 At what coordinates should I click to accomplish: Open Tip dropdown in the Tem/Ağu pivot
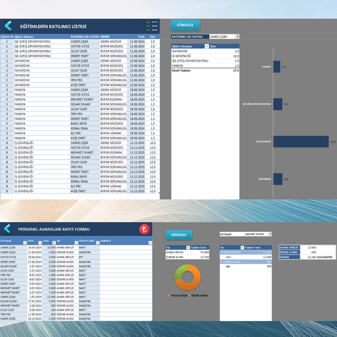point(242,248)
